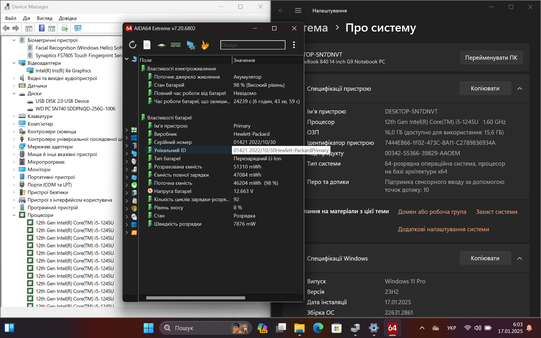541x338 pixels.
Task: Expand the Клавіатури node
Action: tap(14, 116)
